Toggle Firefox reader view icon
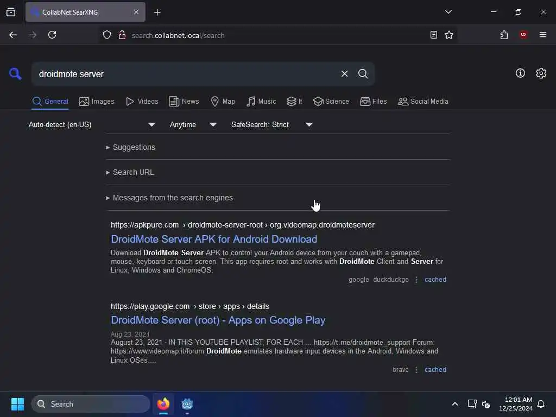Screen dimensions: 556x417 click(434, 35)
